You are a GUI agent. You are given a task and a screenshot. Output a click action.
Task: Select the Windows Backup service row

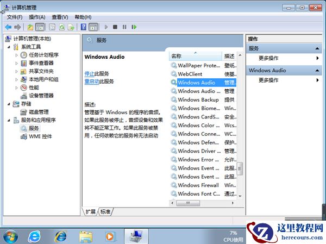pos(203,99)
